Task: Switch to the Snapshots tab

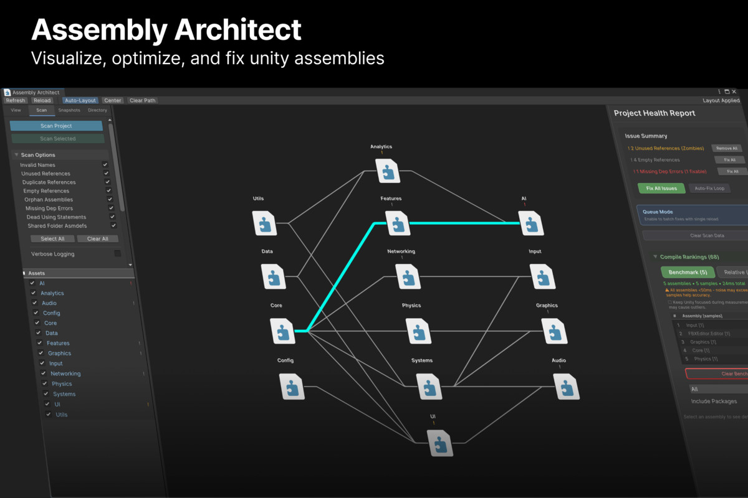Action: (69, 110)
